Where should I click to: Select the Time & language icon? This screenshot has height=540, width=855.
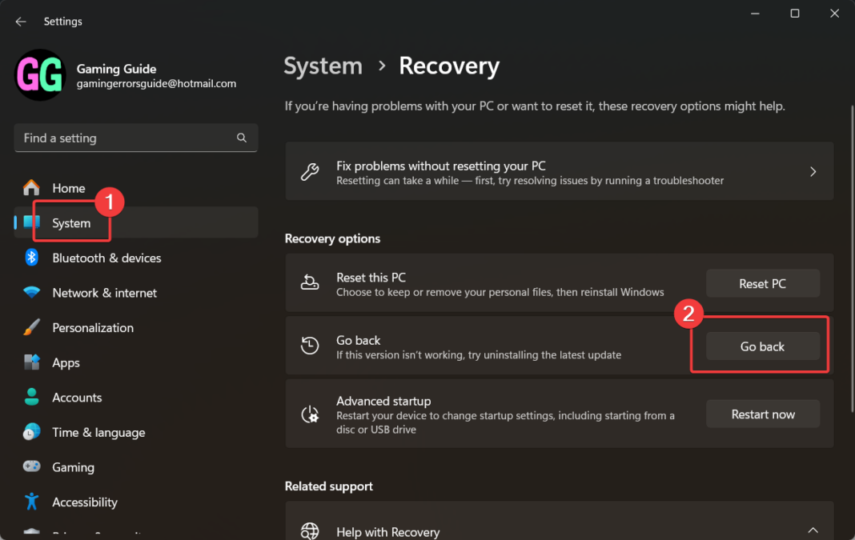click(x=30, y=432)
